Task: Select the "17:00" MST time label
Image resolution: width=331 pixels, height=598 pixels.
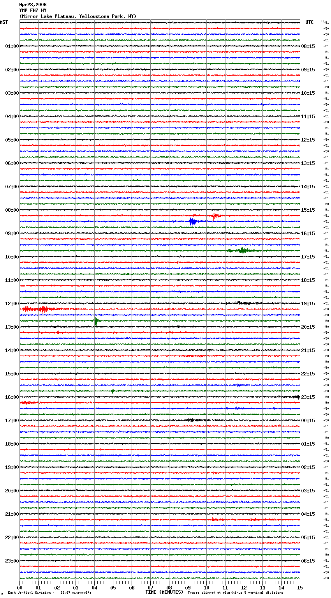Action: click(12, 421)
